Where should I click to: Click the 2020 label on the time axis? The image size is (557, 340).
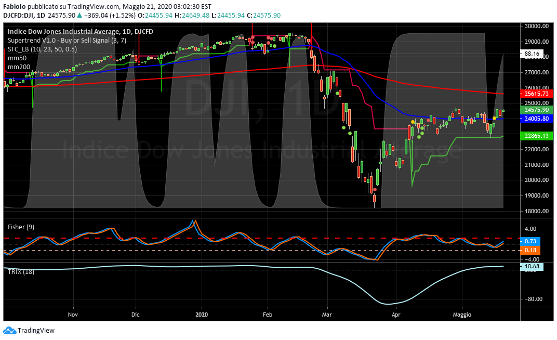(202, 315)
